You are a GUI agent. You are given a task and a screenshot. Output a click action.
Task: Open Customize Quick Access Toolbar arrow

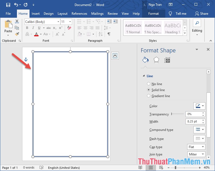click(33, 5)
